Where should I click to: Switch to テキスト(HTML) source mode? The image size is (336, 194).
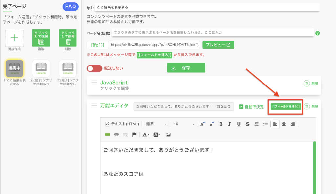coord(122,124)
